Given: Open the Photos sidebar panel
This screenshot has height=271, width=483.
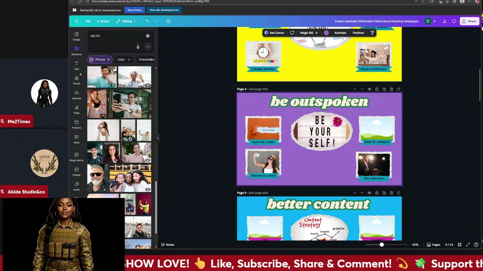Looking at the screenshot, I should point(77,172).
